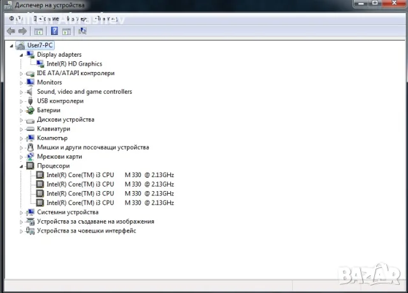
Task: Click the Процесори chip icon
Action: 30,166
